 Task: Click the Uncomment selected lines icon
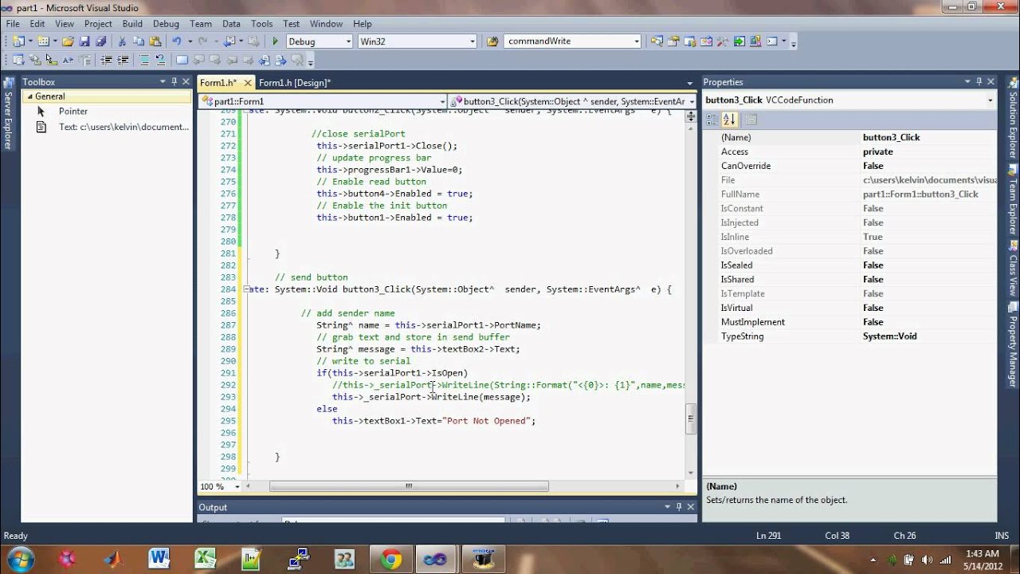[160, 61]
